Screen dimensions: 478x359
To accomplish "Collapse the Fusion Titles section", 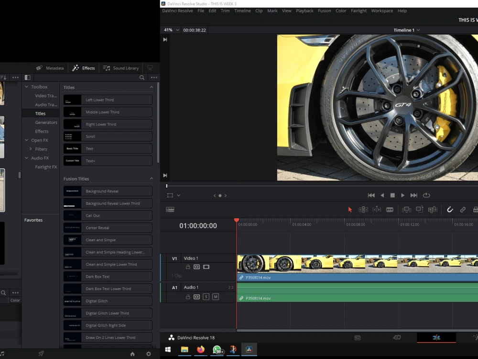I will tap(152, 179).
